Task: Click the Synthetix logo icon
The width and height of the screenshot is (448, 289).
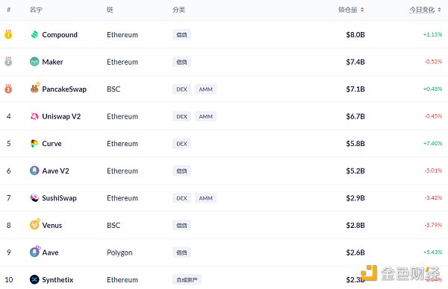Action: [x=34, y=279]
